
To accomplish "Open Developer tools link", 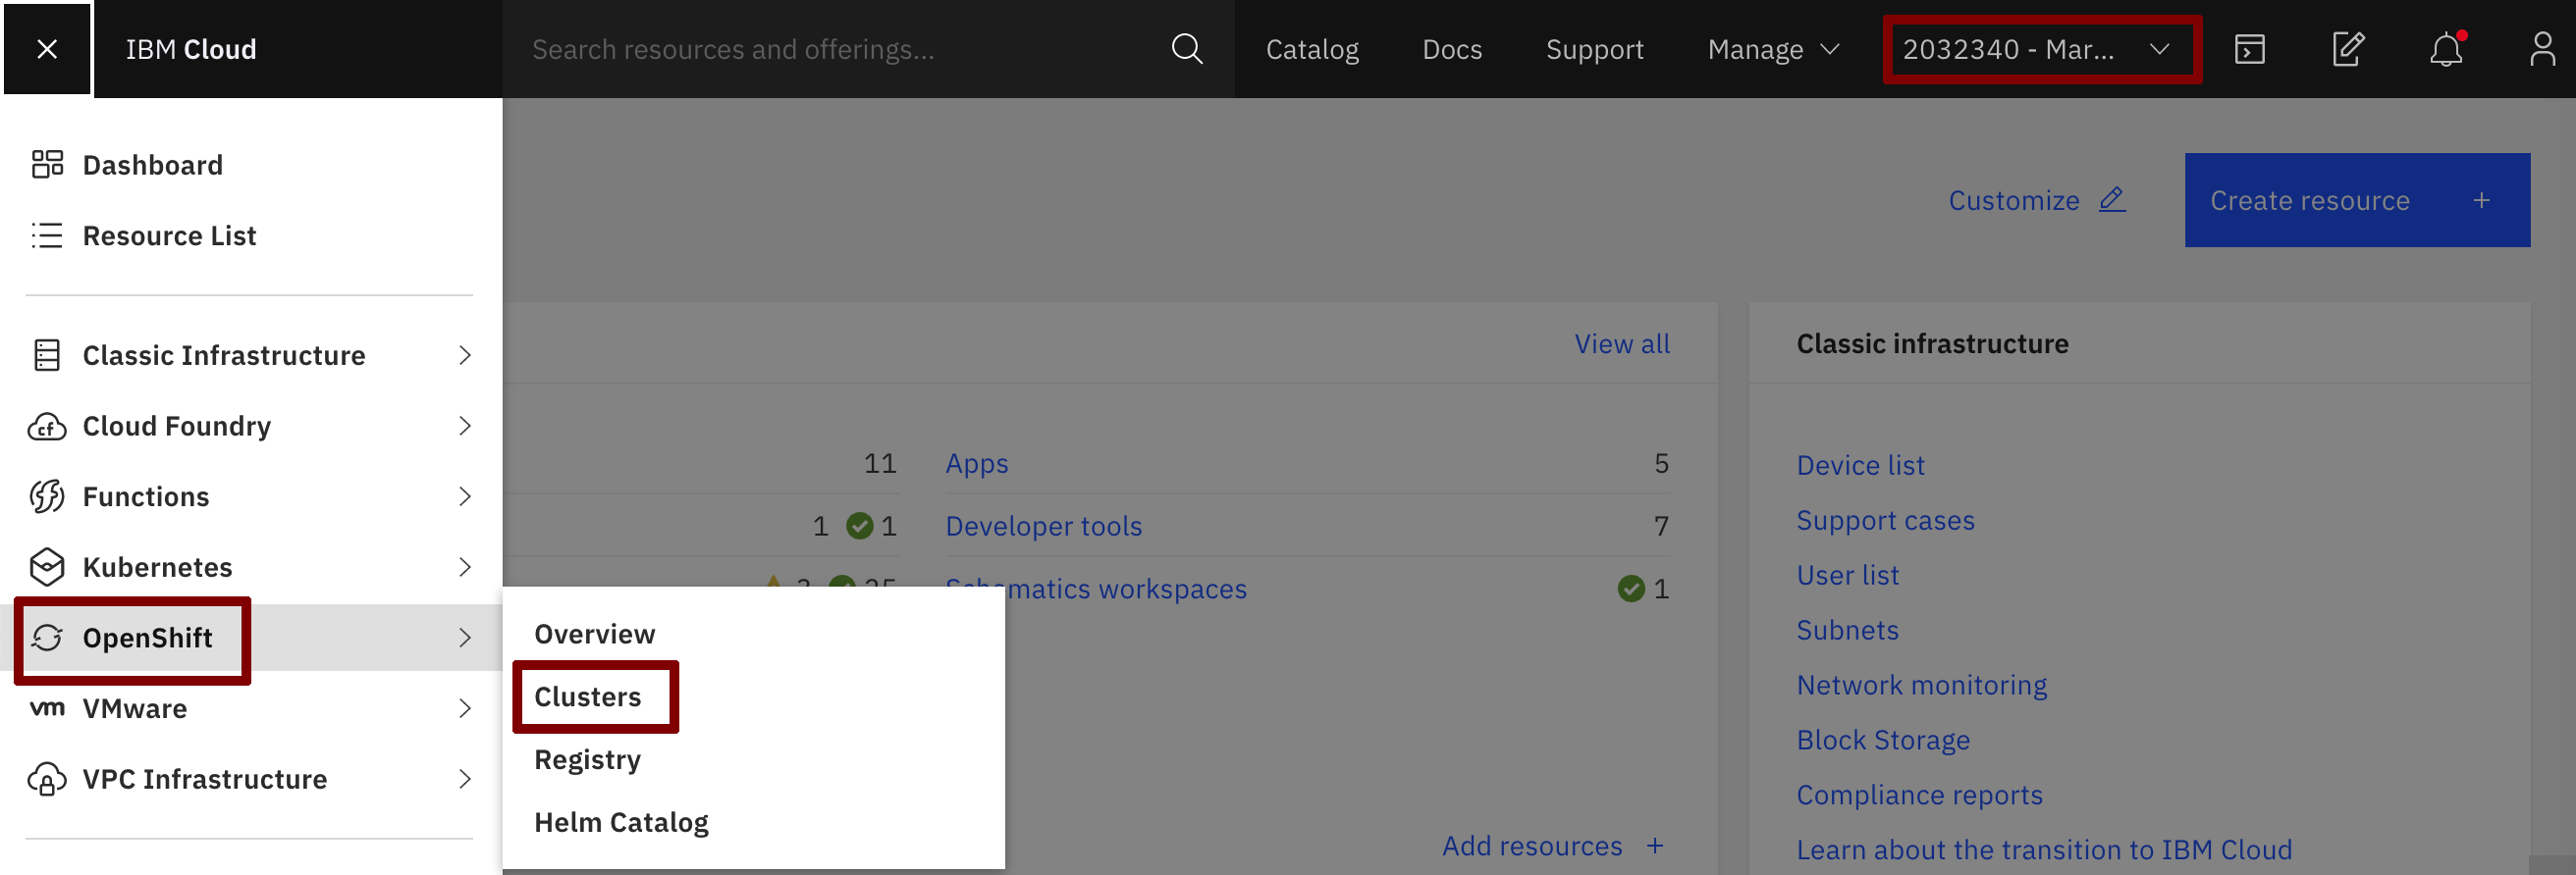I will [1044, 527].
